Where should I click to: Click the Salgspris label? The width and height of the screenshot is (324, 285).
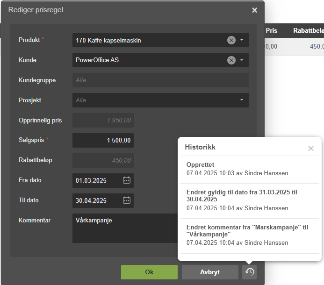[x=31, y=140]
